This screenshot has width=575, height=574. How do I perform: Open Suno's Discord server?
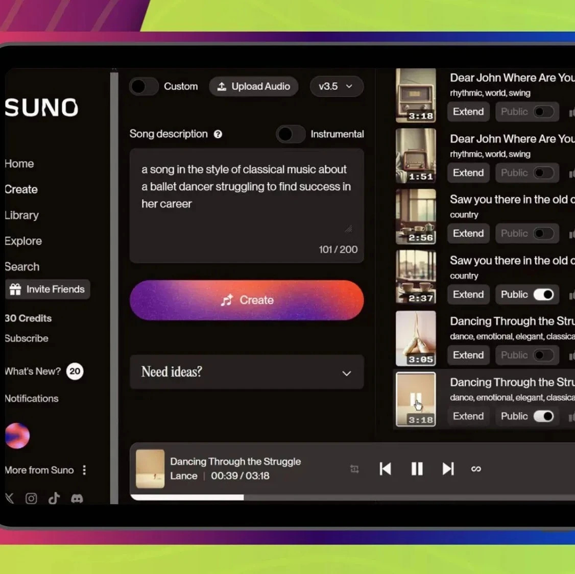tap(77, 498)
